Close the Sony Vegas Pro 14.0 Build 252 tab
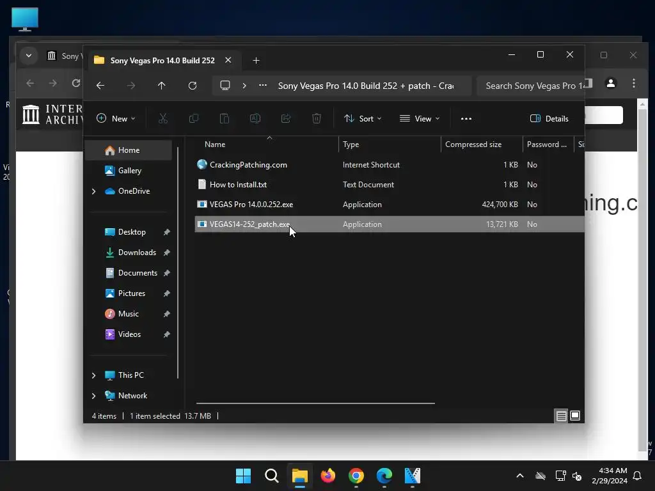 click(228, 60)
